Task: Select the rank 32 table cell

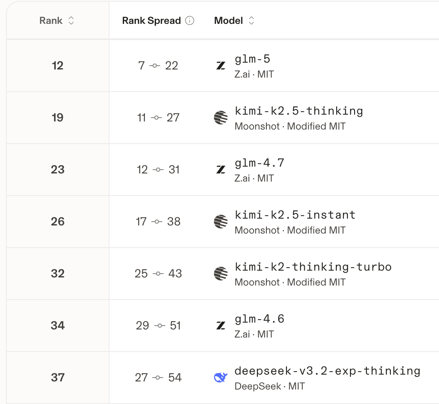Action: (58, 274)
